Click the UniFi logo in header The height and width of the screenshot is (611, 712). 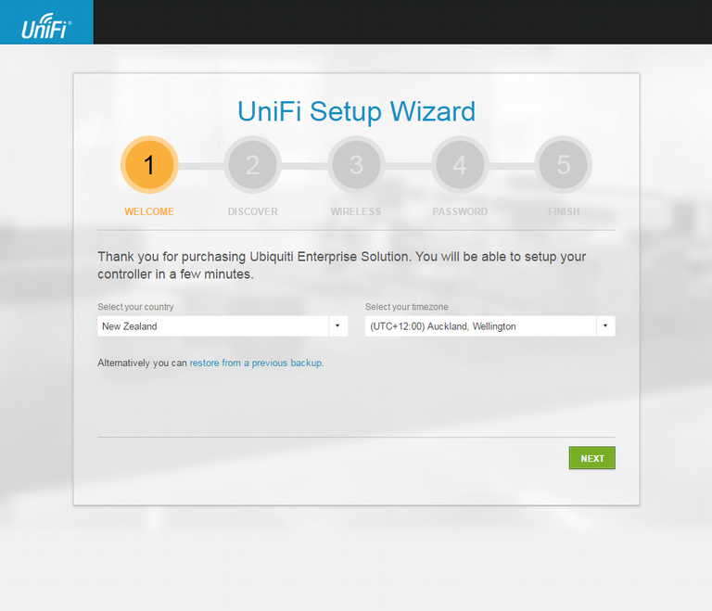(46, 26)
